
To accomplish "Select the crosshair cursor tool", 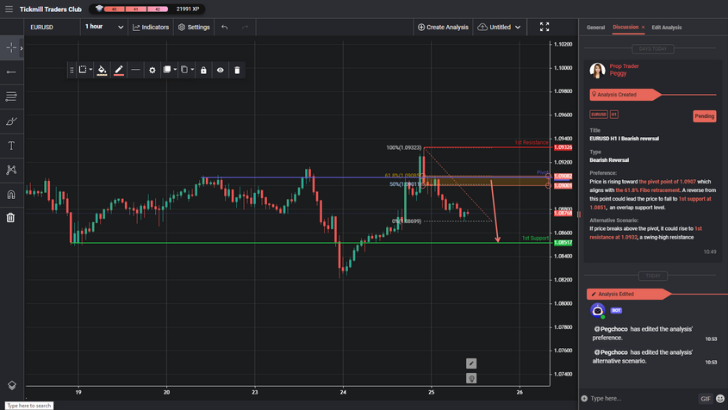I will (11, 47).
